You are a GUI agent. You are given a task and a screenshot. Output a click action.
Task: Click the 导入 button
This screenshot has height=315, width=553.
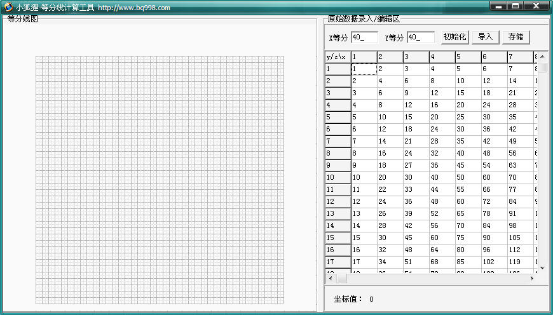point(486,37)
